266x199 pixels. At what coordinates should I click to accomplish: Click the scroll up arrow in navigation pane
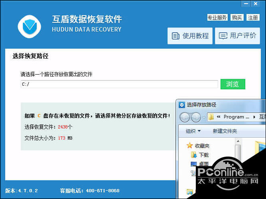click(238, 141)
